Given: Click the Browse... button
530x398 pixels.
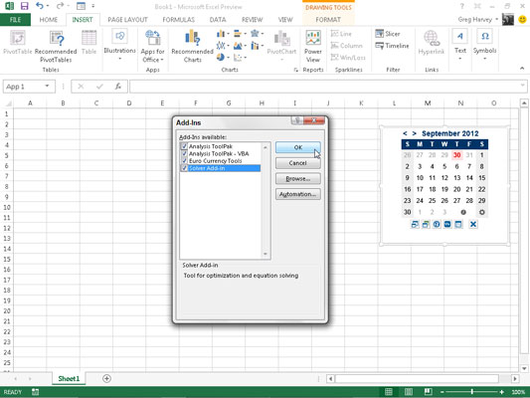Looking at the screenshot, I should pos(297,178).
